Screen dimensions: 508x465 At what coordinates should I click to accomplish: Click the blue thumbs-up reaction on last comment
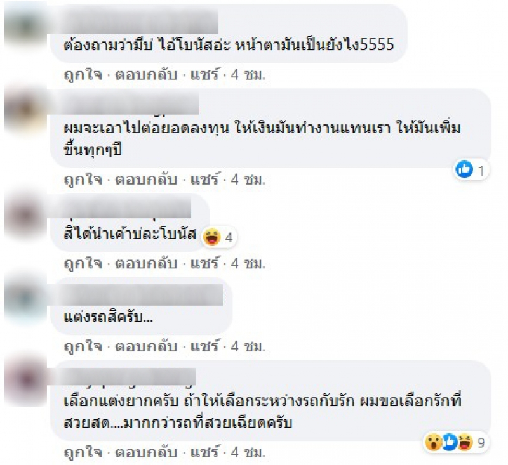tap(450, 442)
